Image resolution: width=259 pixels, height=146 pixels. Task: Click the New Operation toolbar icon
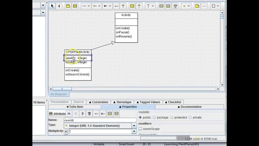(x=168, y=6)
